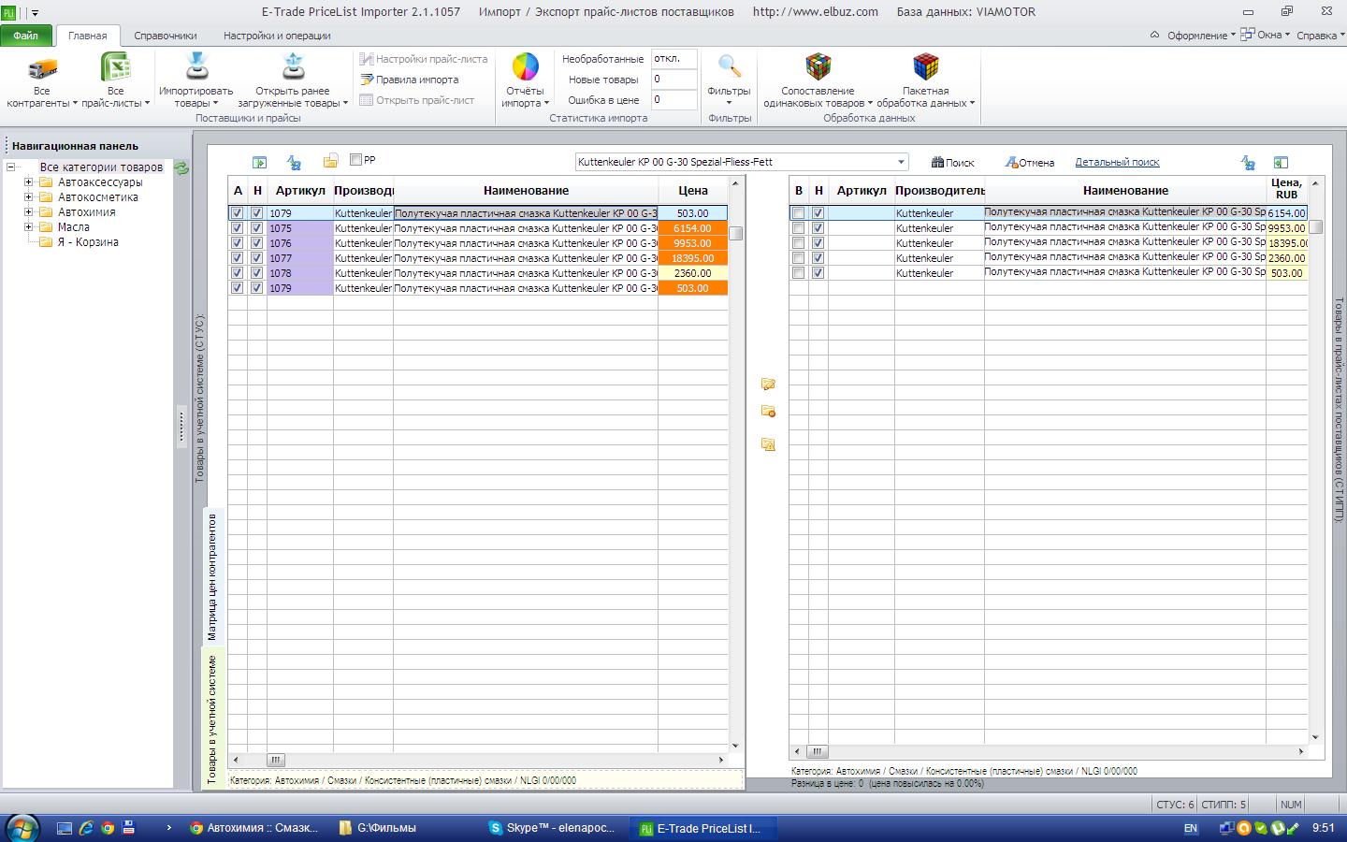Image resolution: width=1347 pixels, height=842 pixels.
Task: Switch to the Skype taskbar window
Action: coord(554,828)
